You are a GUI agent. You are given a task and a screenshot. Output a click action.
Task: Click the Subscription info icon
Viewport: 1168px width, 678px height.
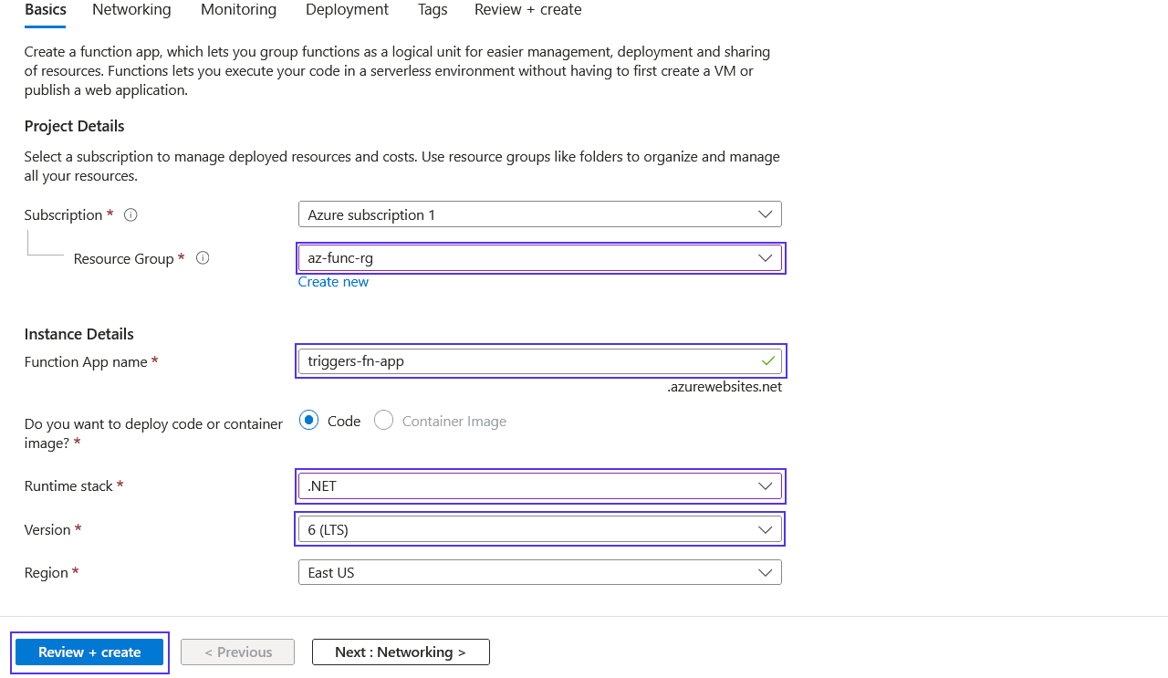tap(130, 214)
